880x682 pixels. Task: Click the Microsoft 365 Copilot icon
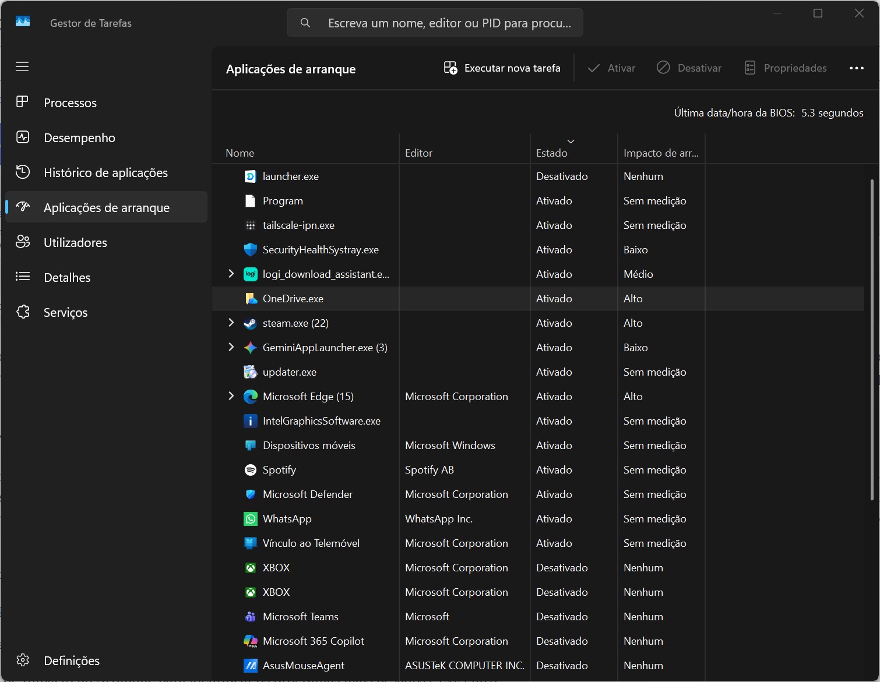click(251, 641)
